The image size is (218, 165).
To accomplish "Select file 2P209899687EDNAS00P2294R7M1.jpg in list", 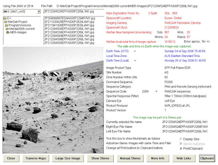I will (69, 18).
